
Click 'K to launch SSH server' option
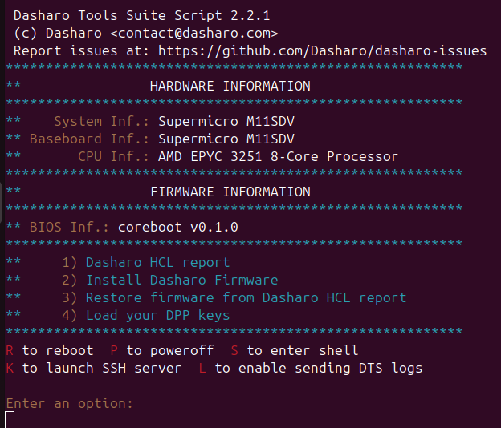94,369
